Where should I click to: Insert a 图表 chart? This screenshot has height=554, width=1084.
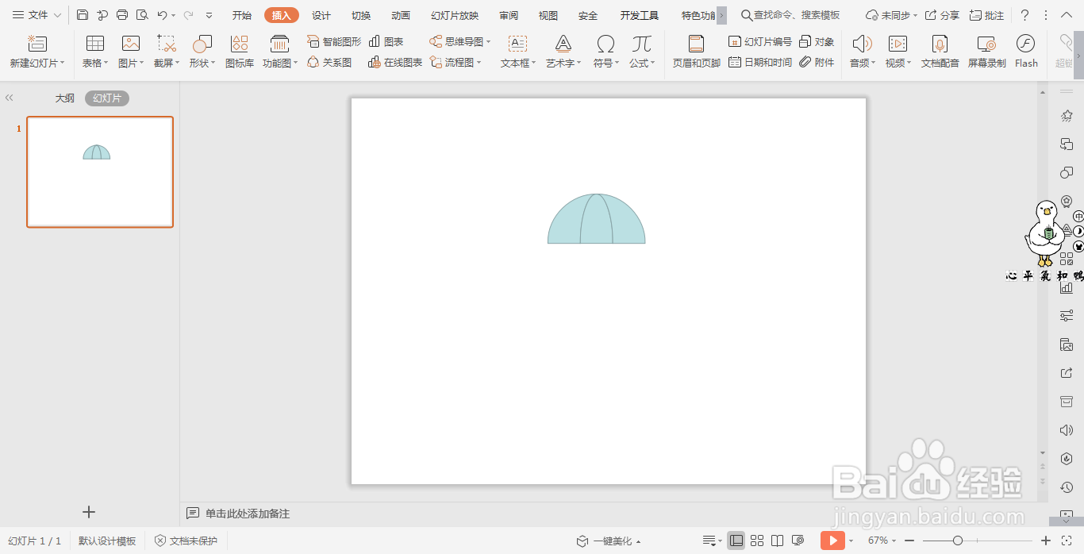coord(386,41)
